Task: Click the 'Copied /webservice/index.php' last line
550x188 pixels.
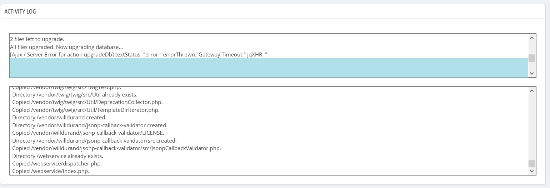Action: (x=51, y=171)
